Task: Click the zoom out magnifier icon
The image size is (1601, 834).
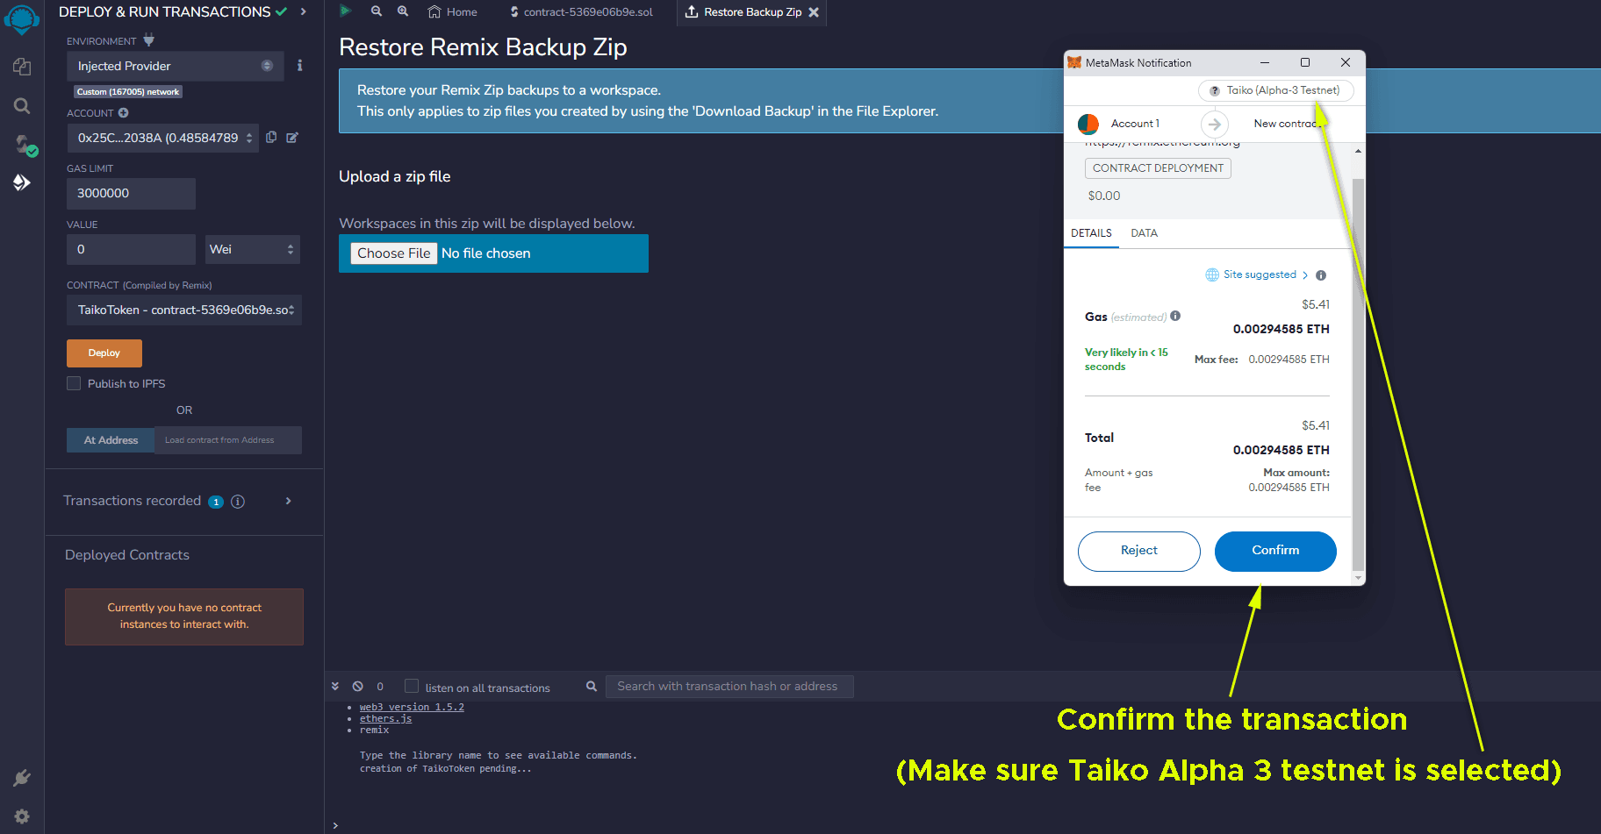Action: point(377,11)
